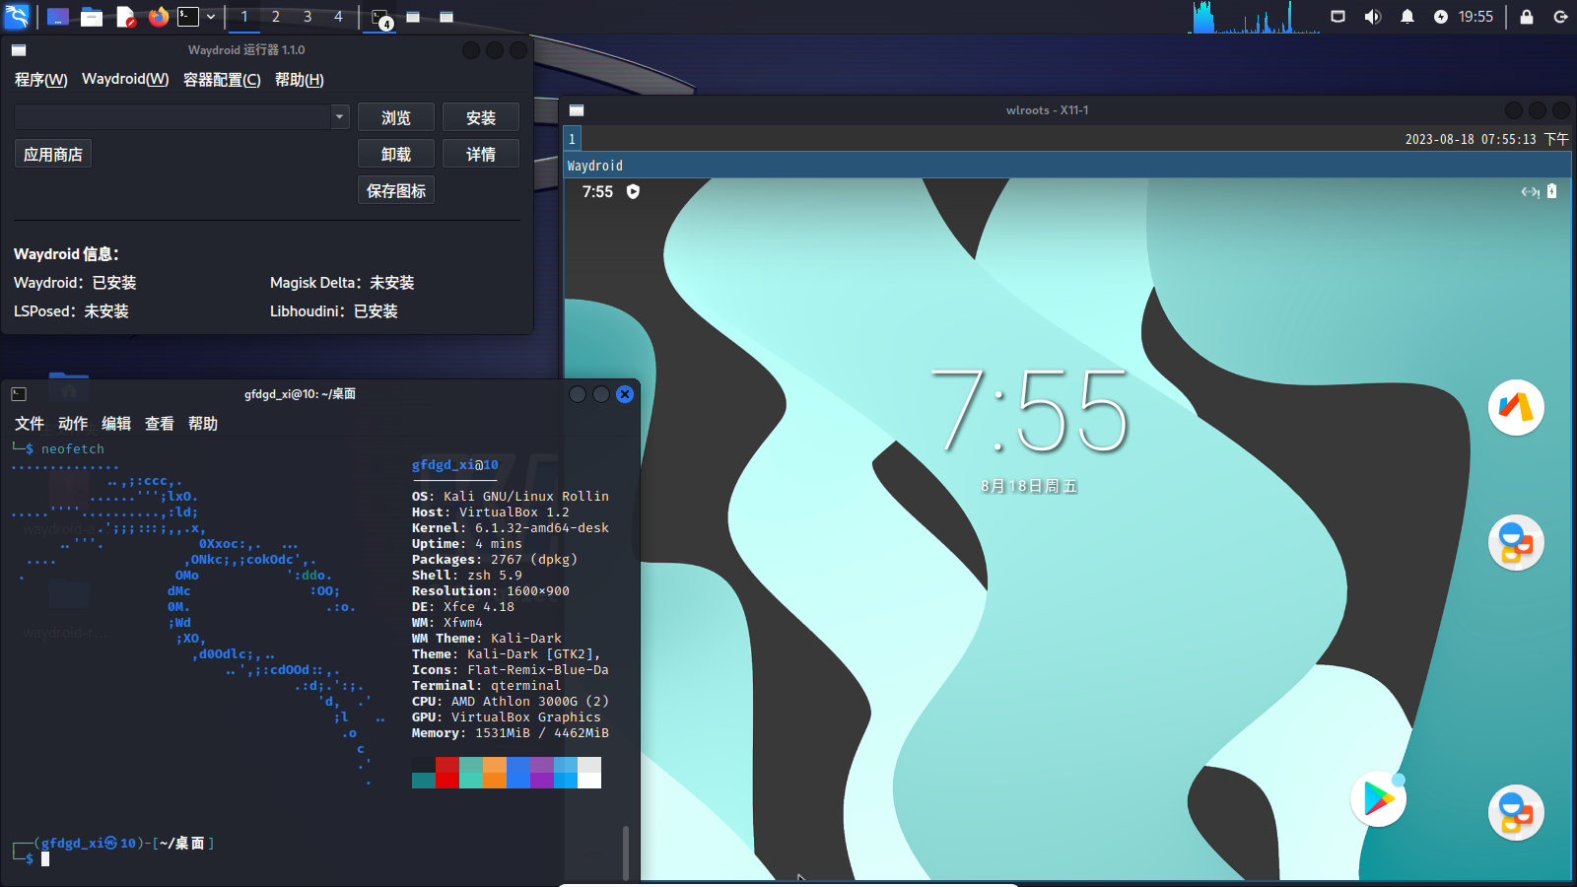1577x887 pixels.
Task: Click the show desktop panel icon
Action: click(58, 17)
